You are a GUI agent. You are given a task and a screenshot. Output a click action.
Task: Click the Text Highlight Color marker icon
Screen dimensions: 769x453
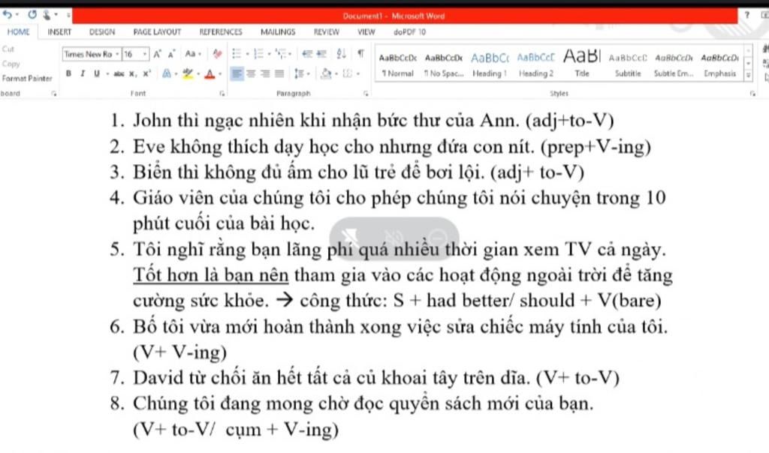tap(187, 74)
